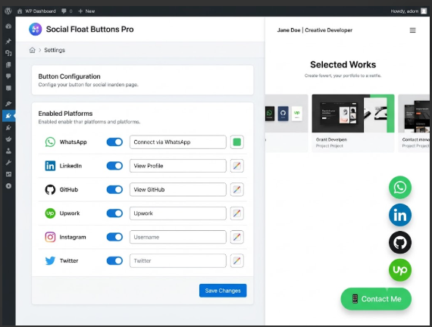
Task: Open the preview hamburger menu
Action: [x=412, y=30]
